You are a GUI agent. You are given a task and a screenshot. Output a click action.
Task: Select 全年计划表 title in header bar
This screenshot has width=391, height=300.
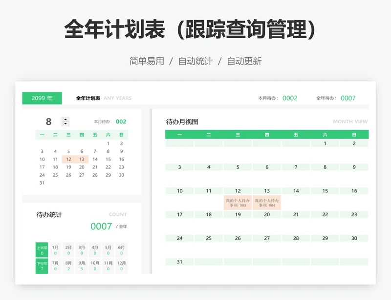(88, 98)
